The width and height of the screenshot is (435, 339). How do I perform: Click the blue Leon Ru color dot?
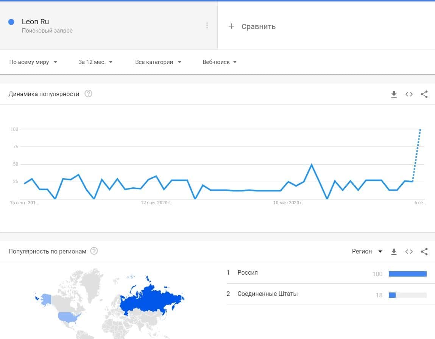[x=11, y=22]
